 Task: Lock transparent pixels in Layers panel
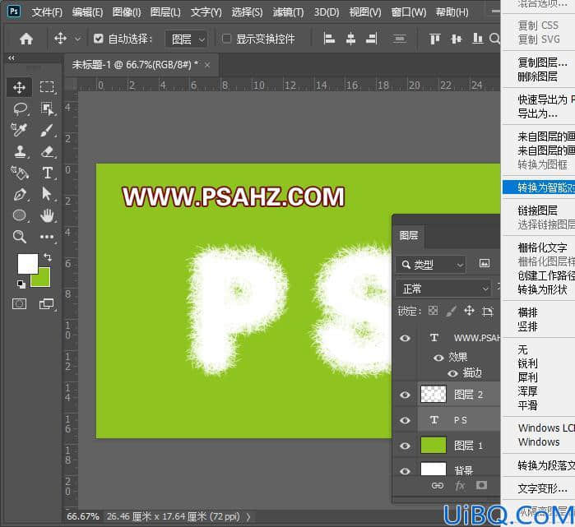433,311
